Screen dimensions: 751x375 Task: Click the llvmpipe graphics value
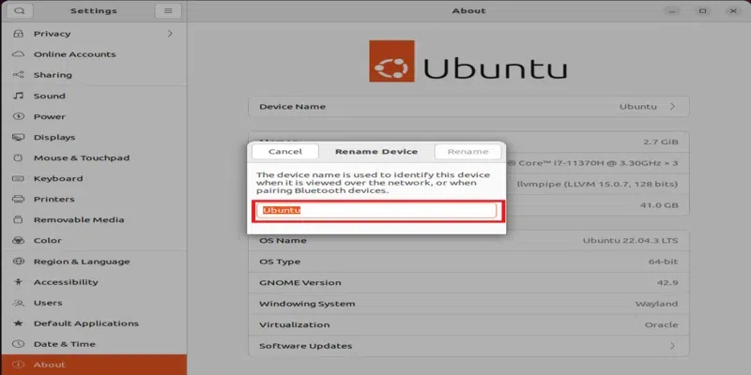[598, 184]
